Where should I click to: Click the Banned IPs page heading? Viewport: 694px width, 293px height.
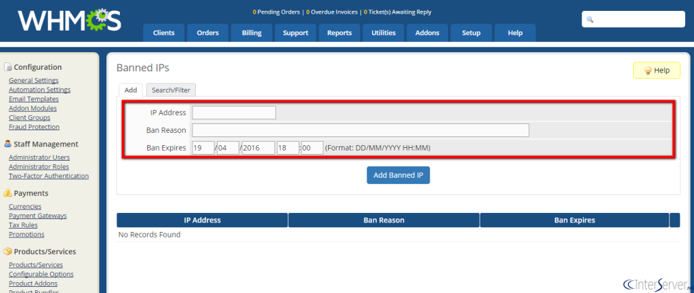[x=142, y=68]
